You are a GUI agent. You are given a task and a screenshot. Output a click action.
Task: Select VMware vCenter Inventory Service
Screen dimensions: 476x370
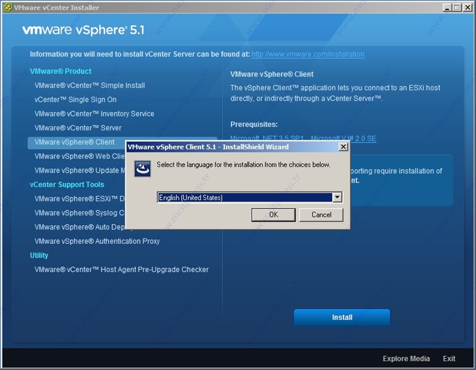click(x=94, y=114)
